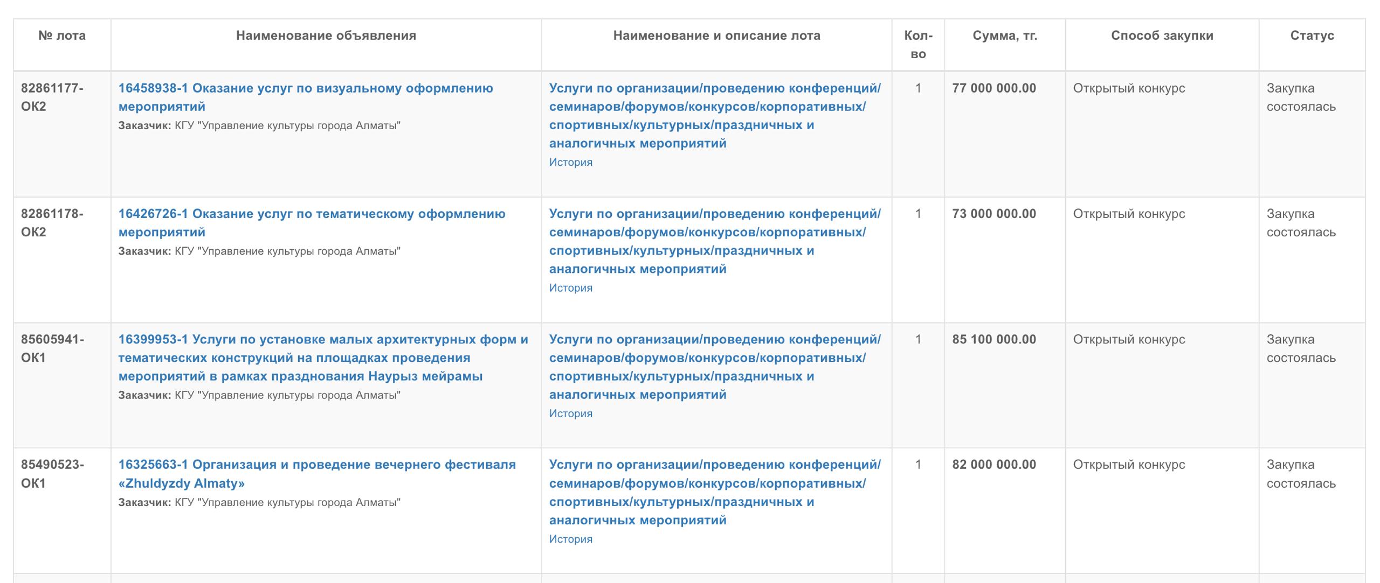Click the Способ закупки column header
1380x583 pixels.
(1162, 36)
